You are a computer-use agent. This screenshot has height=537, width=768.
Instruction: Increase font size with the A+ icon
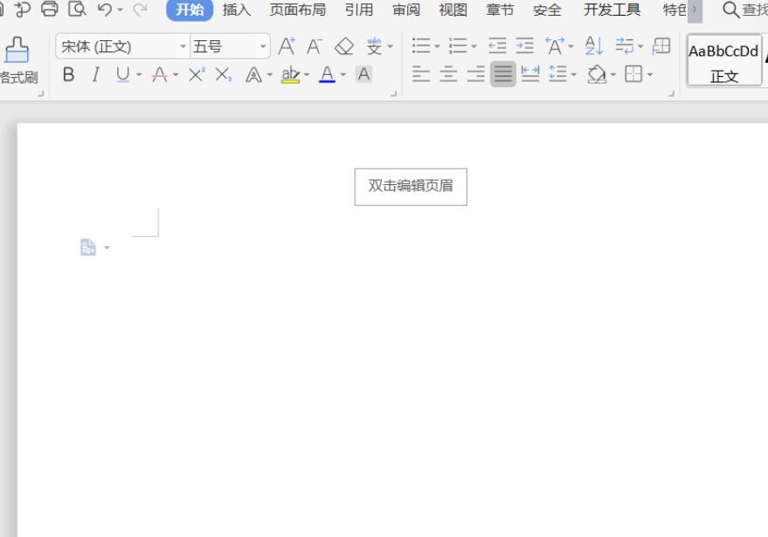pos(286,47)
